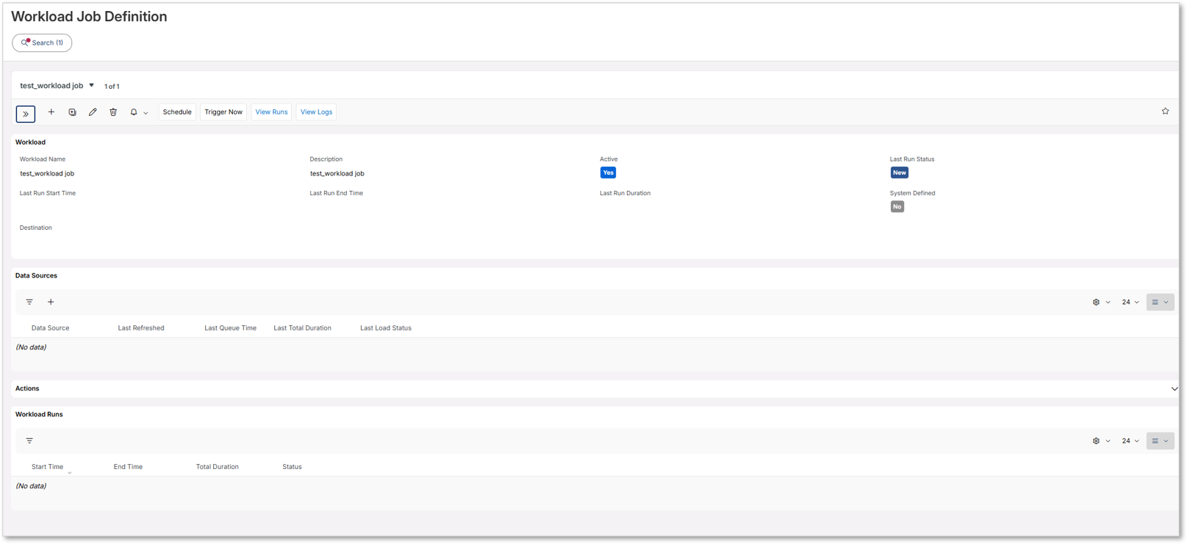The height and width of the screenshot is (544, 1187).
Task: Open the Search (1) filter button
Action: [42, 43]
